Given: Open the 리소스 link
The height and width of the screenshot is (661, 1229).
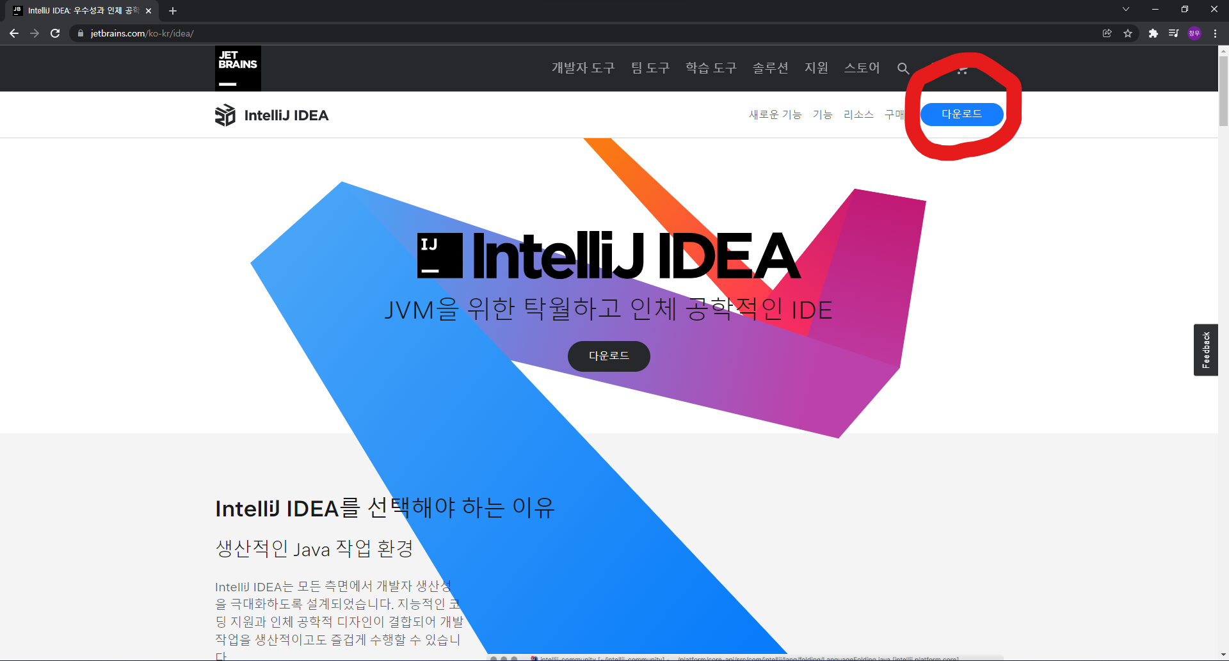Looking at the screenshot, I should [x=858, y=115].
